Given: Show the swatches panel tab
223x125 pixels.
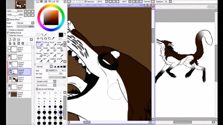Looking at the screenshot, I should pyautogui.click(x=54, y=1).
